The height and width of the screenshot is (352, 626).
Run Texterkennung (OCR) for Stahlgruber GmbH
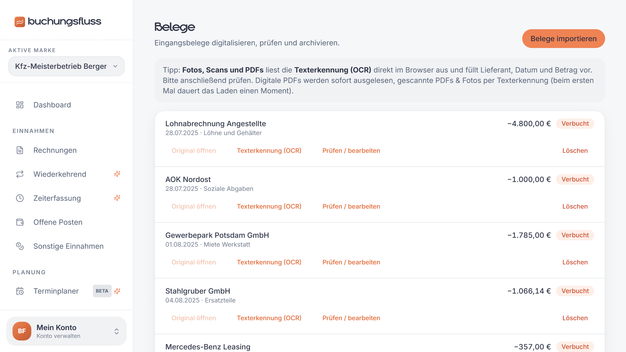[269, 318]
